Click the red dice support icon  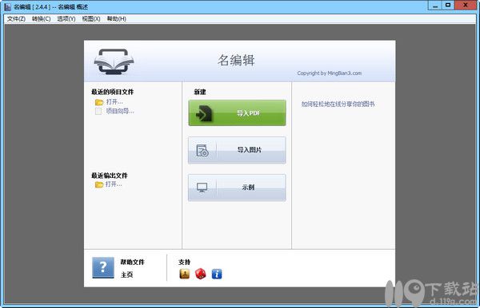201,274
